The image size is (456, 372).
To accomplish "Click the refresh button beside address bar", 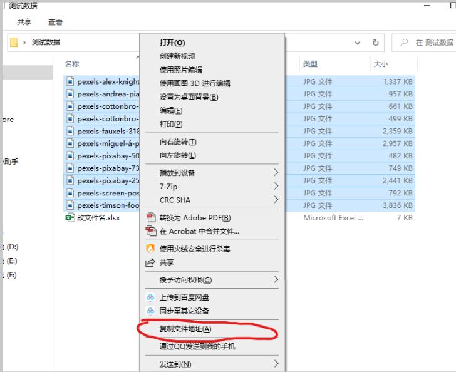I will point(376,43).
